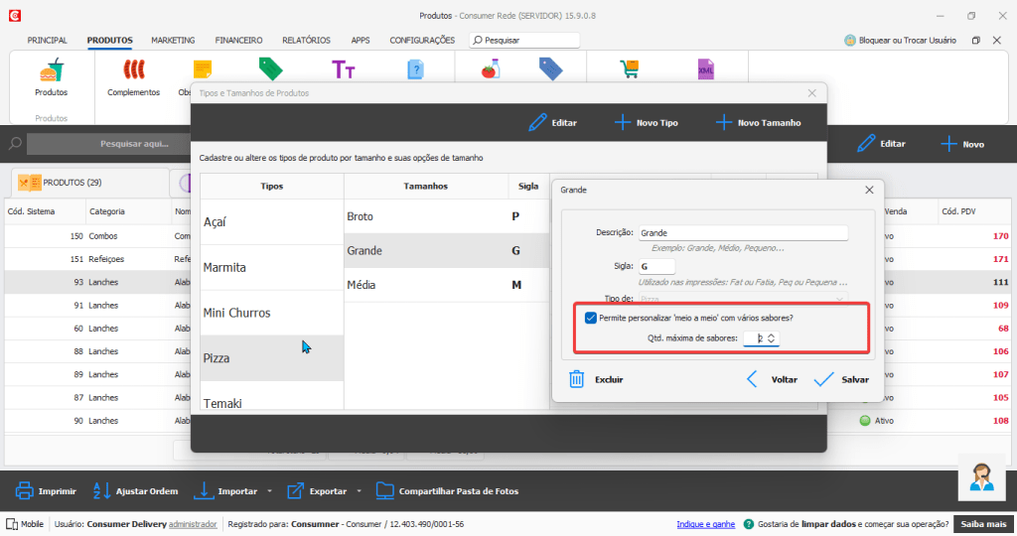Click Salvar to save the size
The width and height of the screenshot is (1017, 536).
coord(840,379)
